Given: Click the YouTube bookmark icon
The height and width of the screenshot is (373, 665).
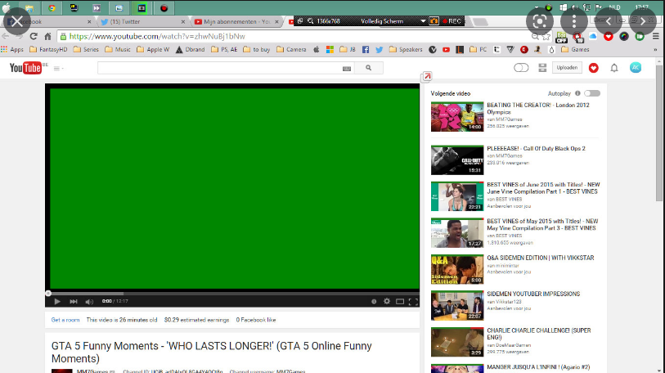Looking at the screenshot, I should tap(446, 50).
